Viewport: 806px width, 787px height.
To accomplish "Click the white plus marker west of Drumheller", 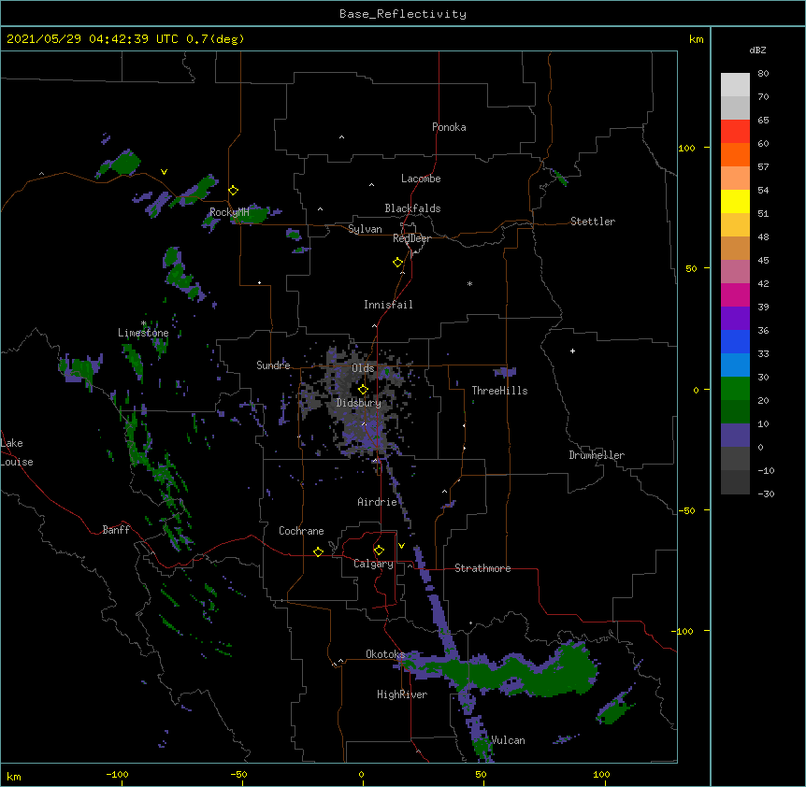I will (x=572, y=351).
